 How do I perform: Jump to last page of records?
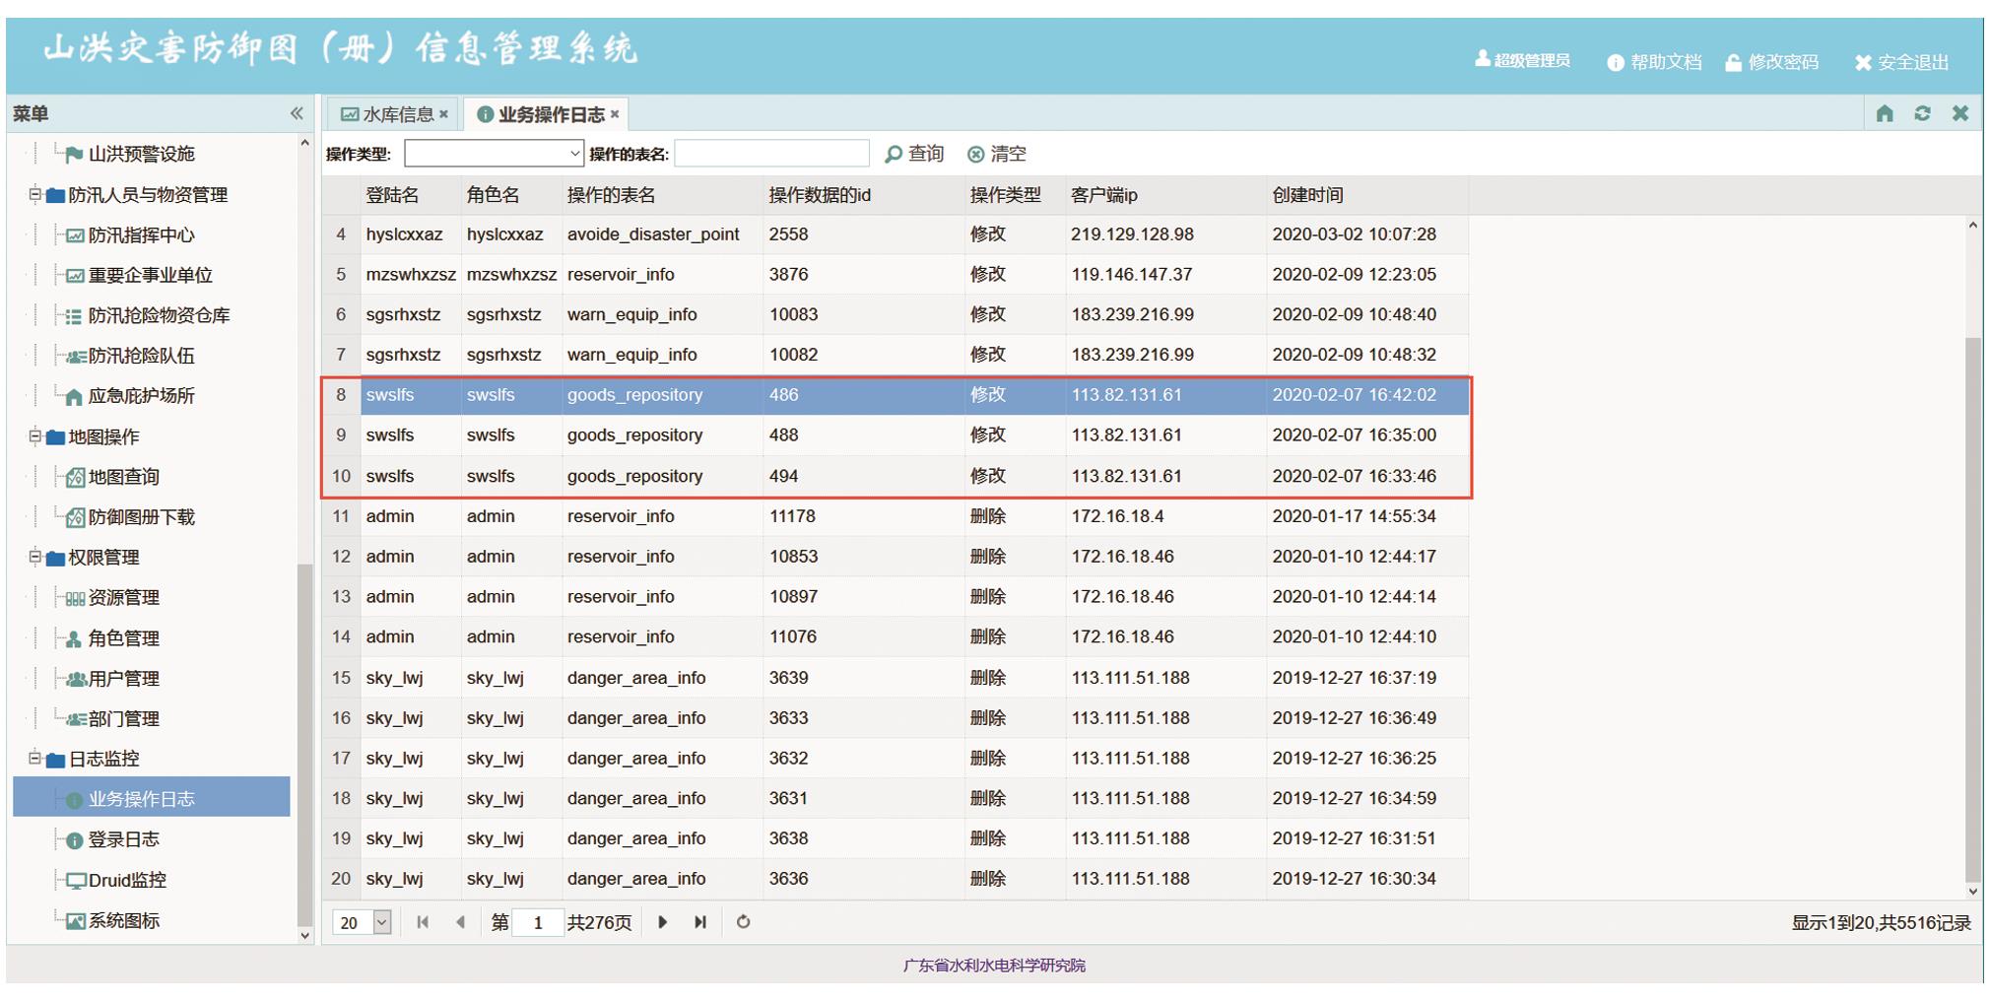point(700,922)
